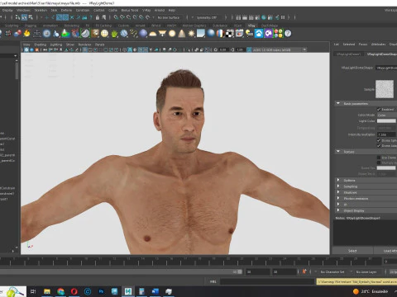397x297 pixels.
Task: Open Opera browser from the taskbar
Action: coord(74,291)
